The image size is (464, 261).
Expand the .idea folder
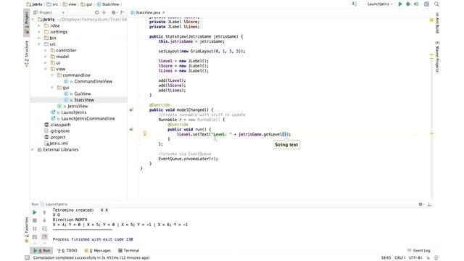click(x=39, y=26)
